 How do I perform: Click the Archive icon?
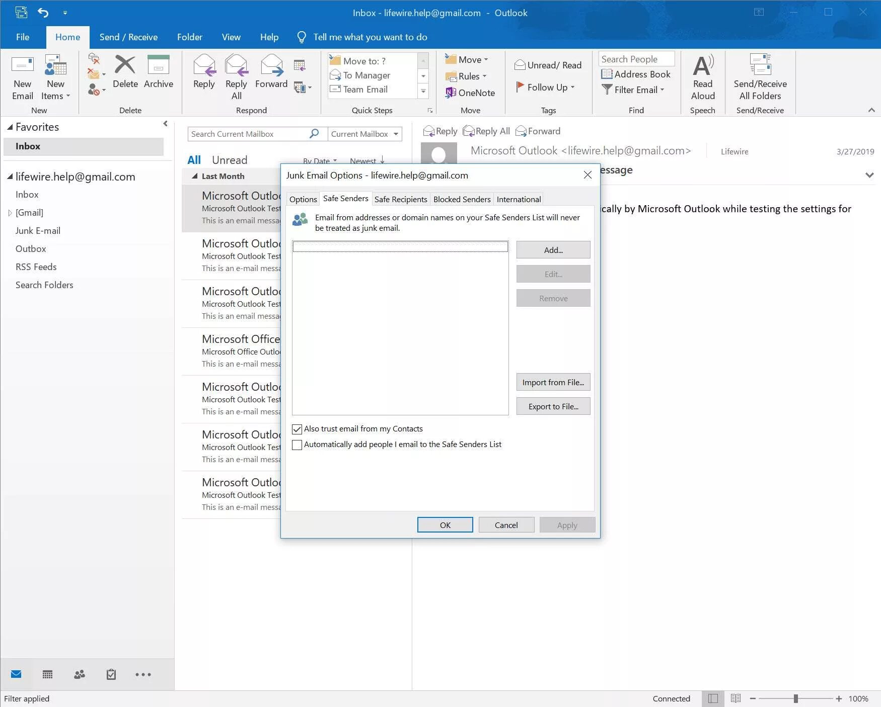[158, 64]
